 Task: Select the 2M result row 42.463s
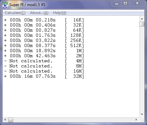44,56
